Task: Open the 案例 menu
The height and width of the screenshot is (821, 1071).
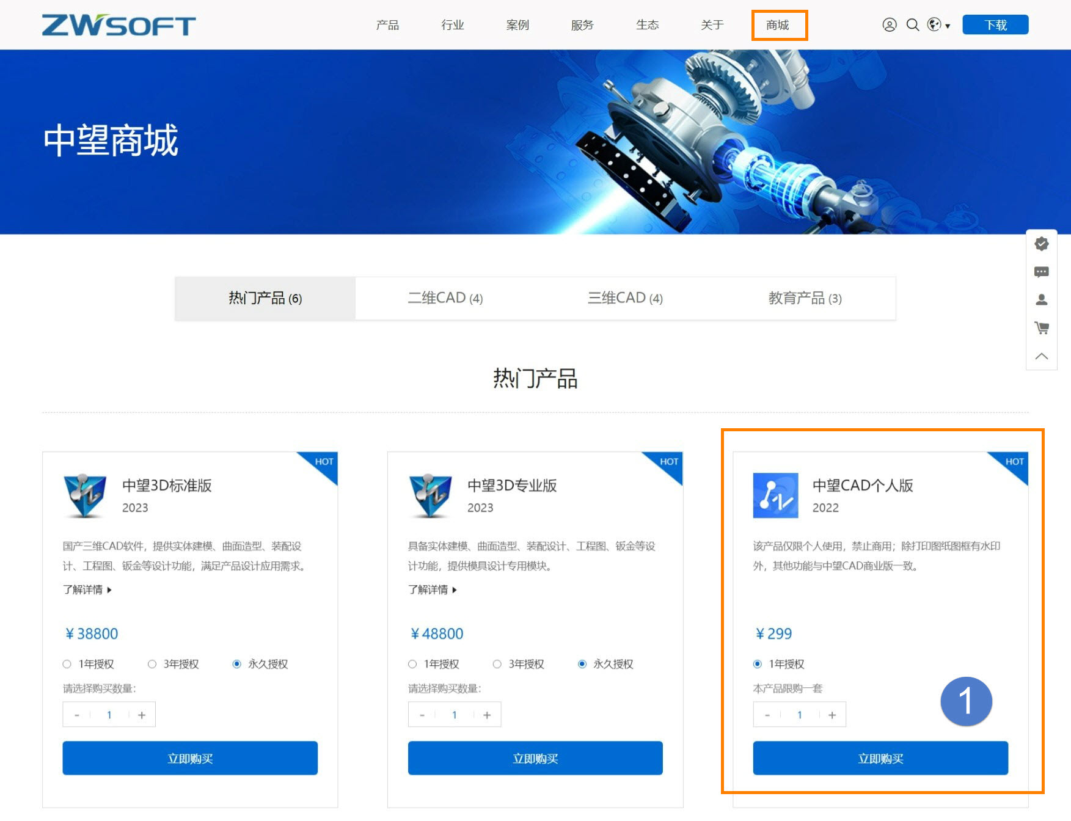Action: (x=517, y=25)
